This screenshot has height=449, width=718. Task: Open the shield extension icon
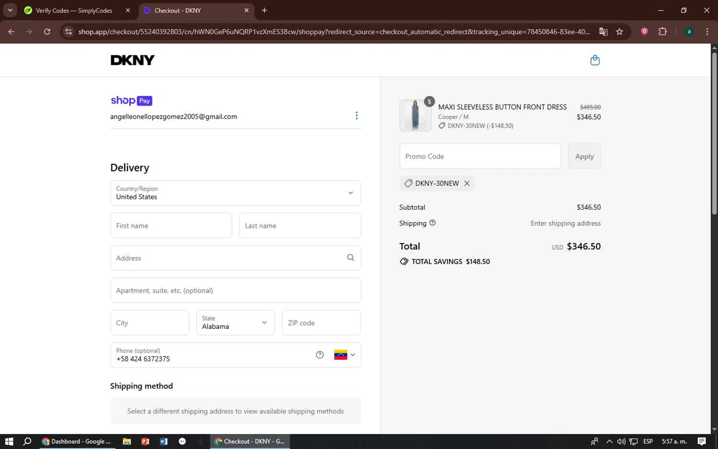[644, 32]
